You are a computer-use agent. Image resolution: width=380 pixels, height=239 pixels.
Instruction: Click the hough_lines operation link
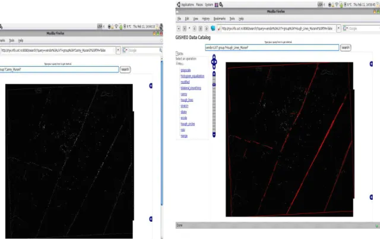[x=187, y=100]
